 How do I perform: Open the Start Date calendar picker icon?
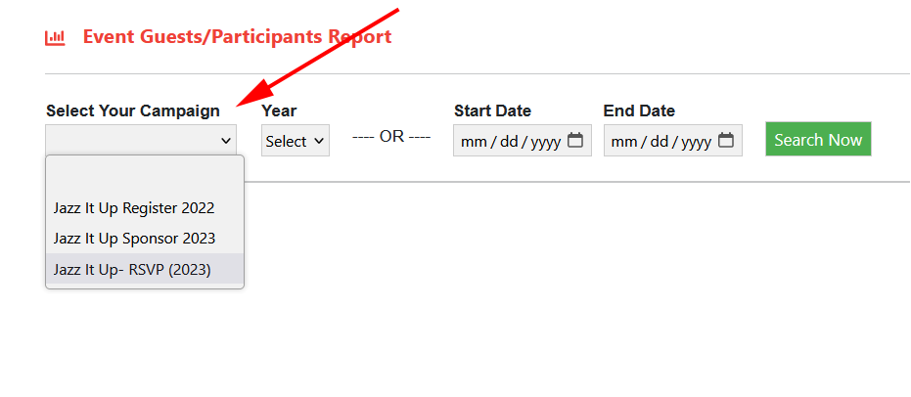(x=575, y=140)
